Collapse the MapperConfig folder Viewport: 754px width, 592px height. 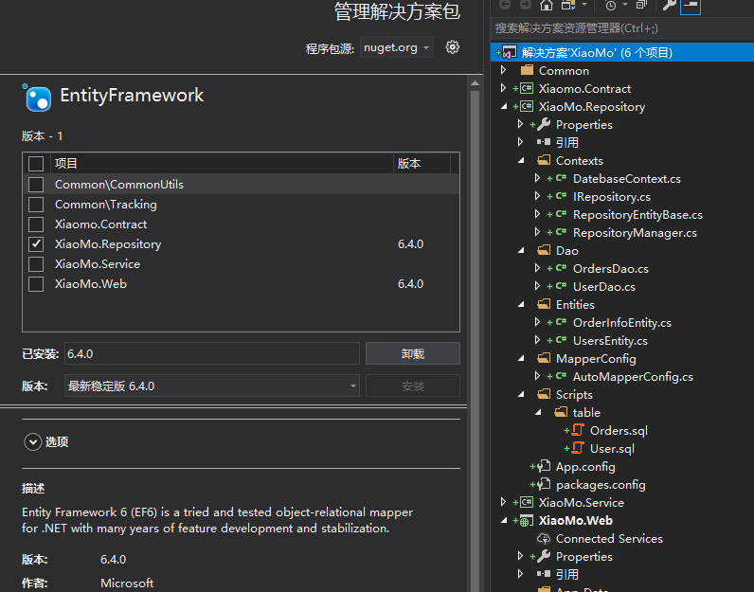pyautogui.click(x=521, y=358)
